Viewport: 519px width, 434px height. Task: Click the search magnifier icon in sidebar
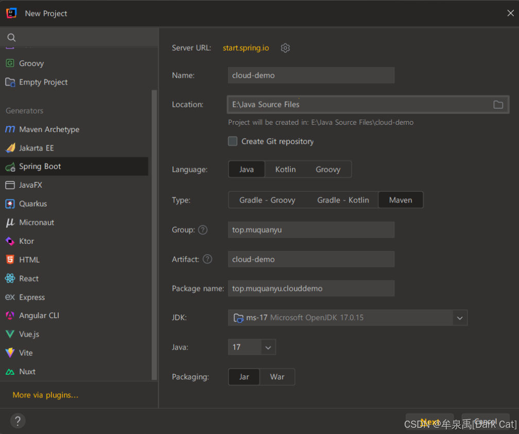tap(11, 38)
